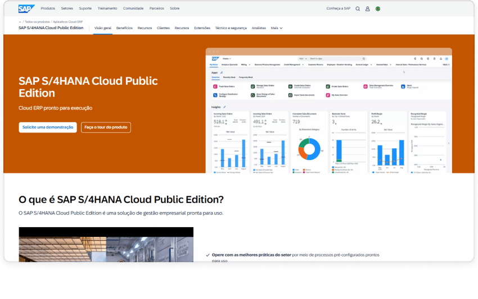The image size is (478, 299).
Task: Open the site search magnifier icon
Action: click(x=358, y=9)
